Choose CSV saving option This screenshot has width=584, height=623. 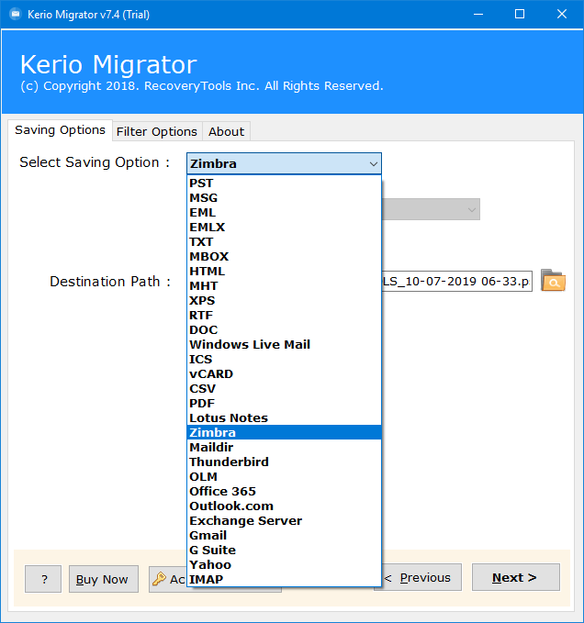pyautogui.click(x=284, y=389)
